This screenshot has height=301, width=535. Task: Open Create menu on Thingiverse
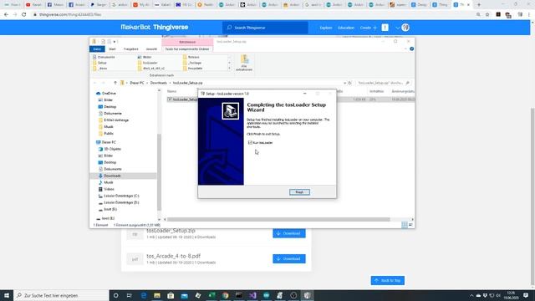point(368,28)
